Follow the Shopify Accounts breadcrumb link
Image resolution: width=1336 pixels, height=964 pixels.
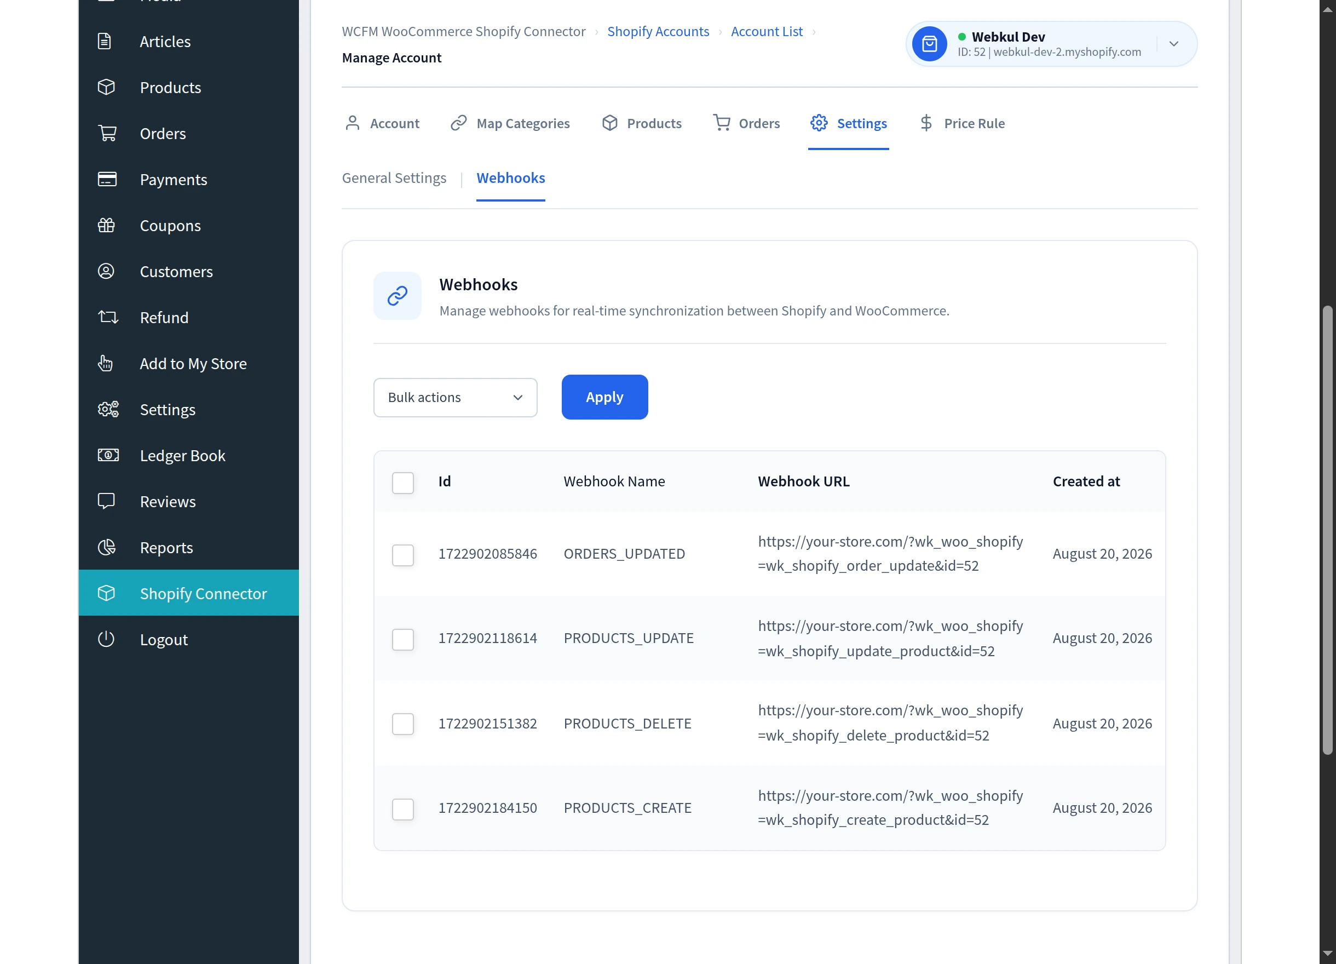pos(658,31)
